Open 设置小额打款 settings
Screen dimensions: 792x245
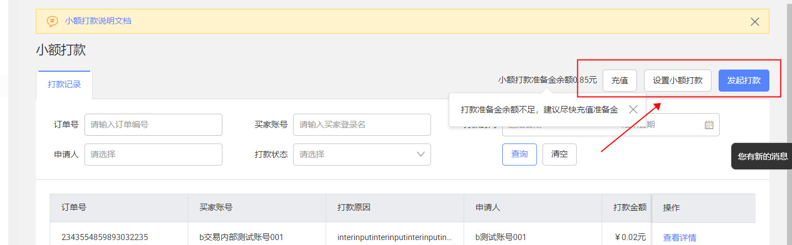click(677, 81)
